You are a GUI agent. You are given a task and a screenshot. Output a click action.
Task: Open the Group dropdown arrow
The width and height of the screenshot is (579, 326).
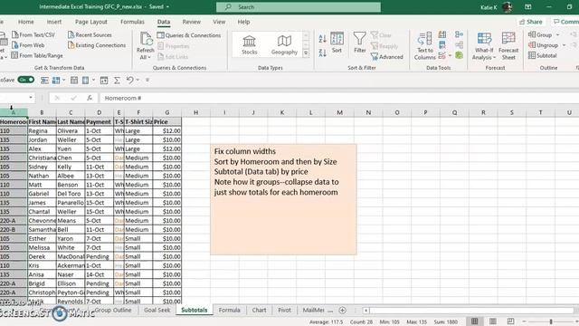pyautogui.click(x=557, y=34)
